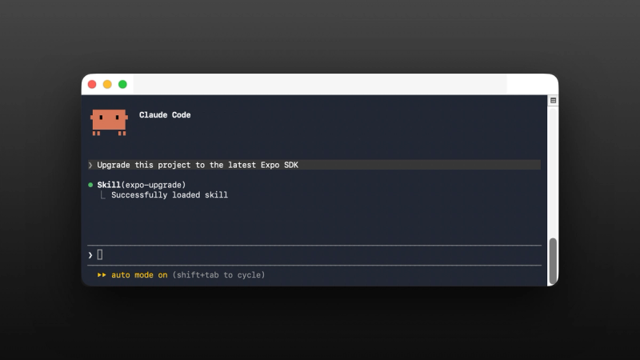Click the green status dot beside Skill
The image size is (640, 360).
point(90,185)
